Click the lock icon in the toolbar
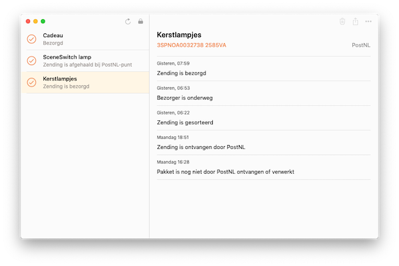Image resolution: width=399 pixels, height=266 pixels. (x=140, y=21)
